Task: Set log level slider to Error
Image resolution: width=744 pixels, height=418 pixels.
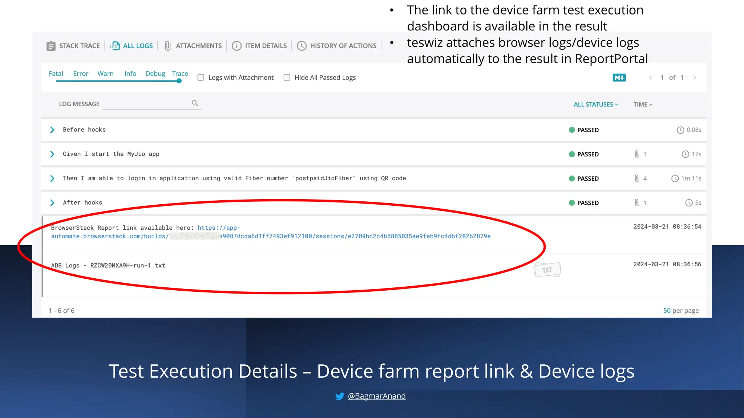Action: (x=81, y=74)
